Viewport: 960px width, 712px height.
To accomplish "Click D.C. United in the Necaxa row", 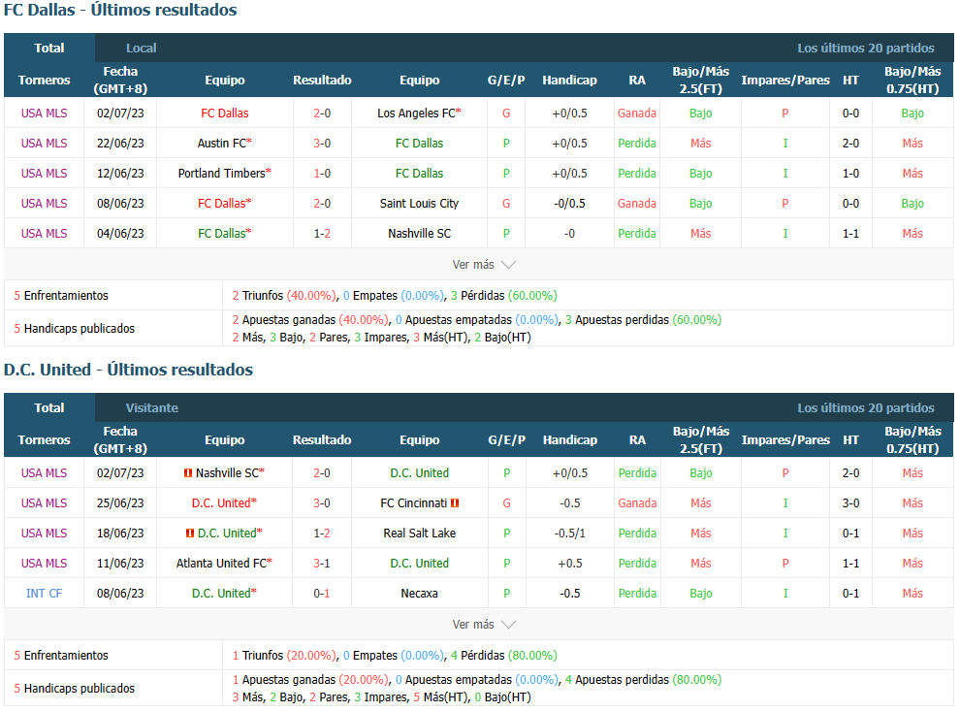I will (x=224, y=594).
